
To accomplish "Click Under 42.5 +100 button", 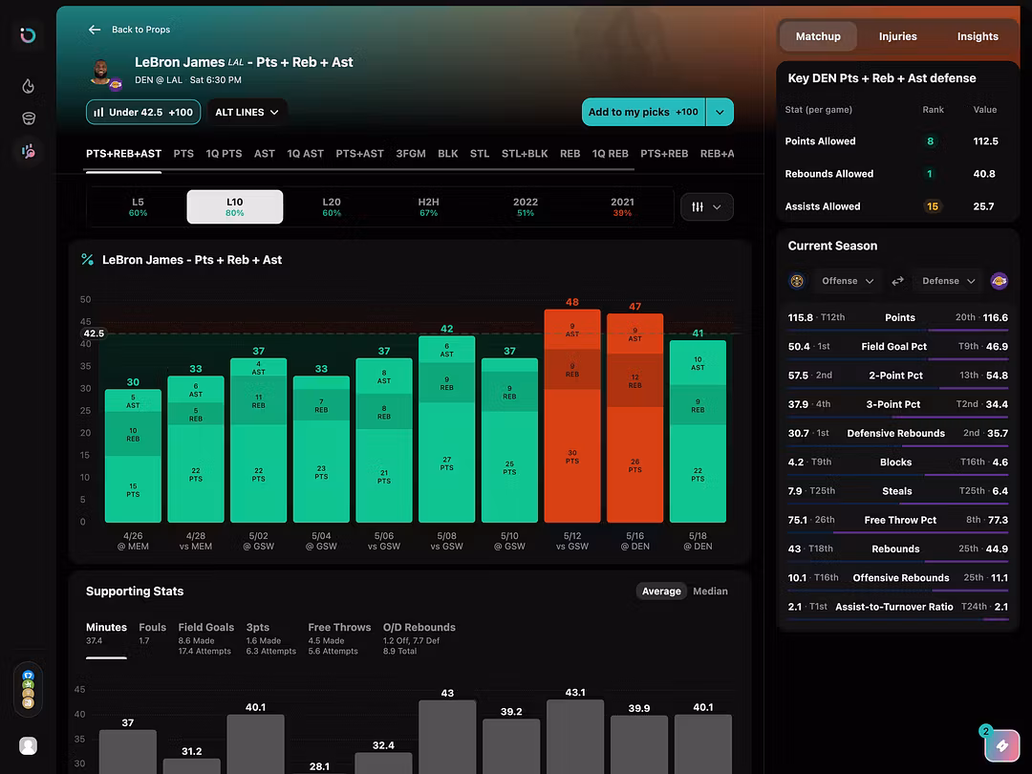I will coord(143,112).
